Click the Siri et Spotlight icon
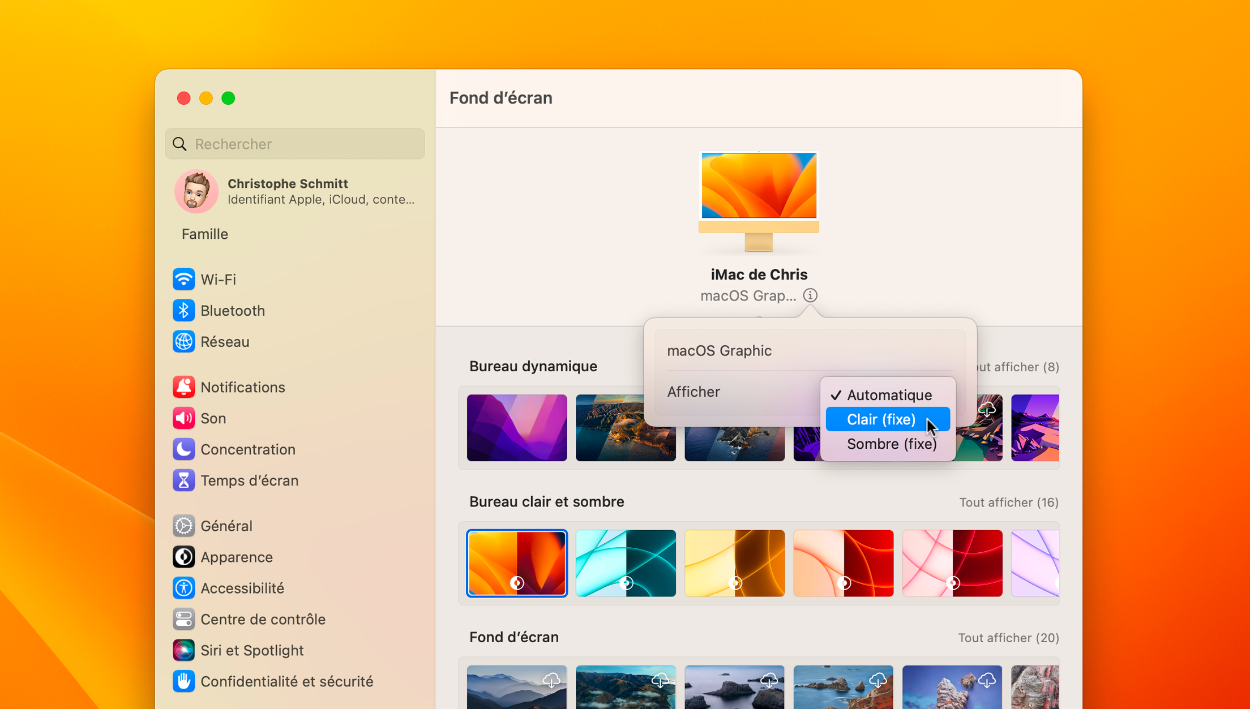The width and height of the screenshot is (1250, 709). coord(183,650)
